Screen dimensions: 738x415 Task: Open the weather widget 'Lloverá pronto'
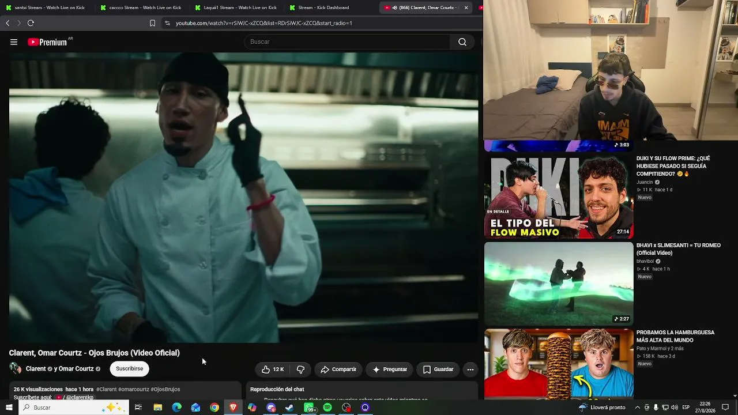(602, 408)
